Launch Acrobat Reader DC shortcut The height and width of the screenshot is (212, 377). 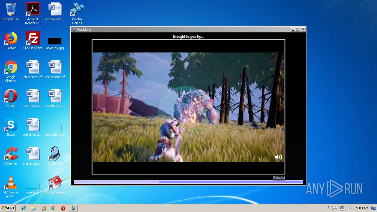[x=33, y=14]
